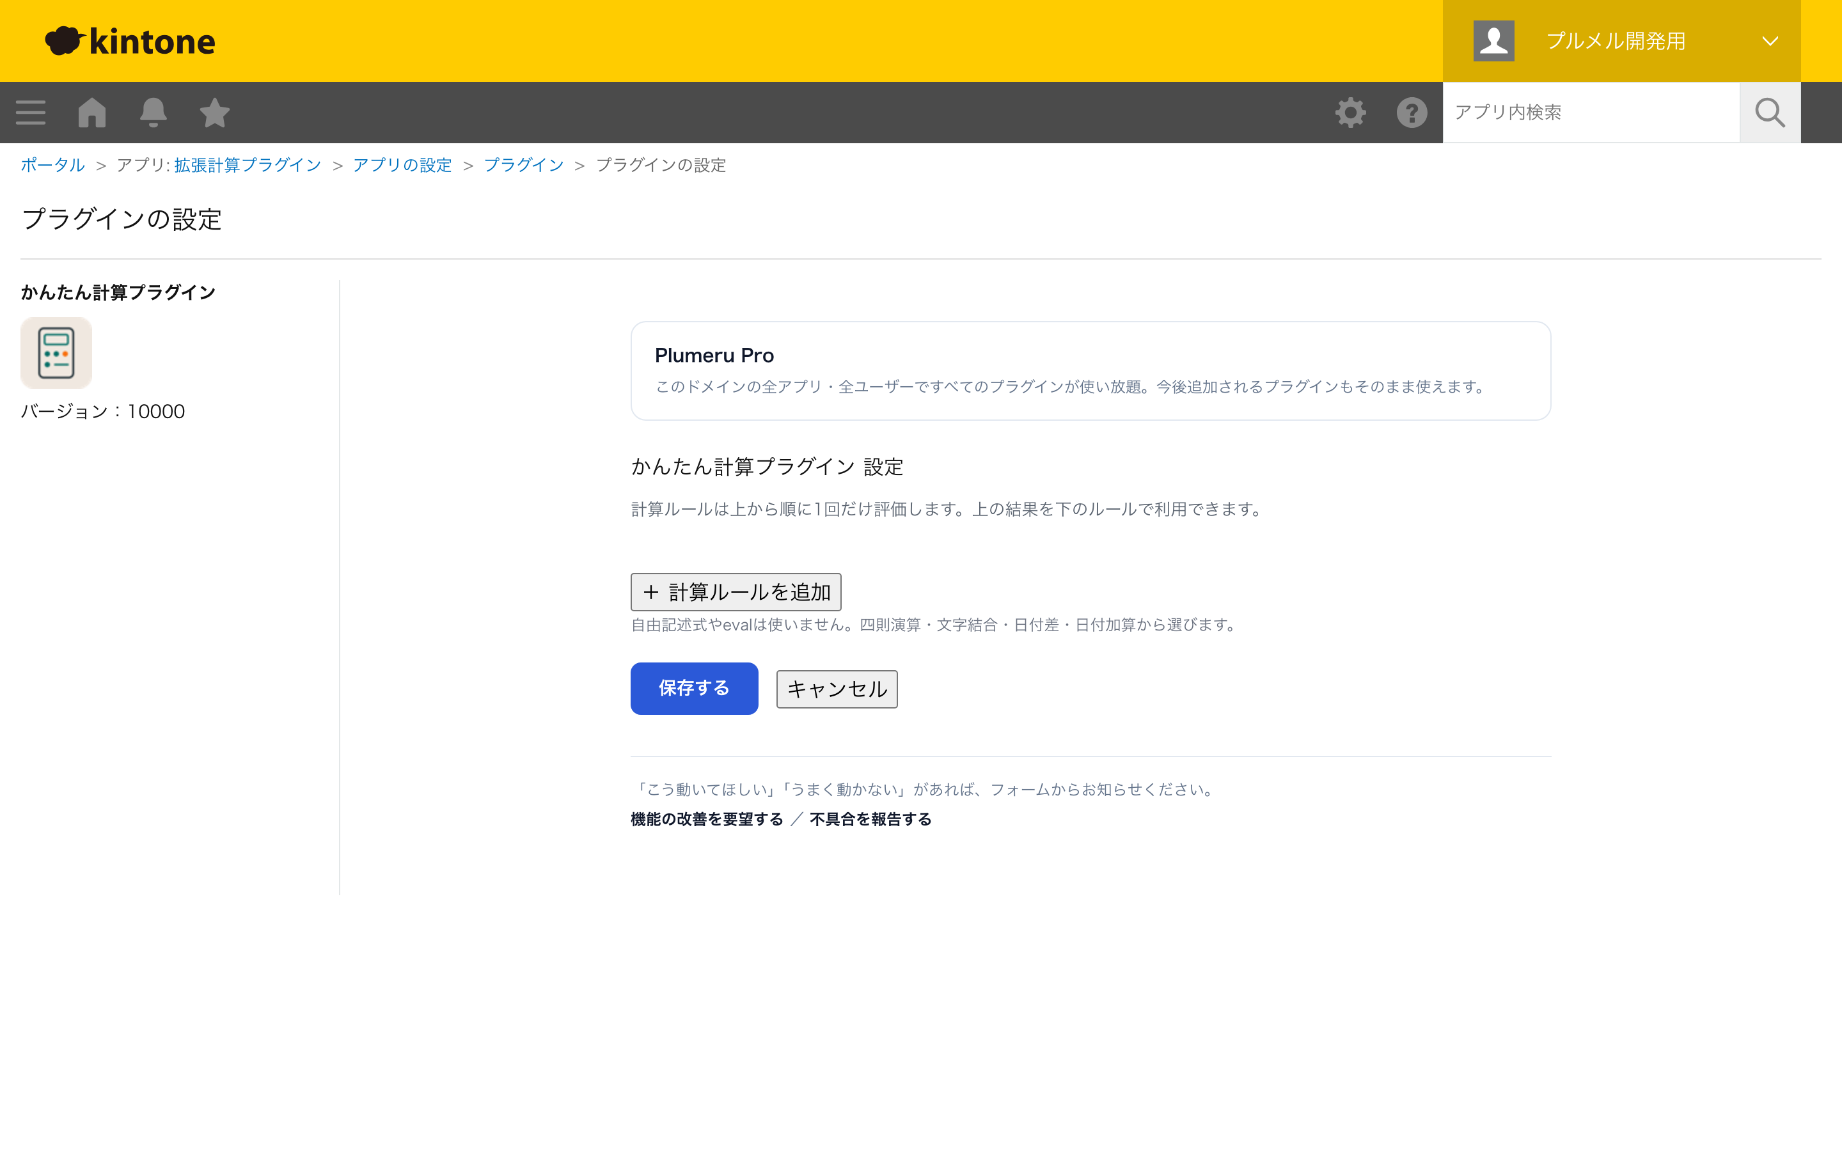Viewport: 1842px width, 1151px height.
Task: Click the プラグインの設定 breadcrumb text
Action: click(x=661, y=165)
